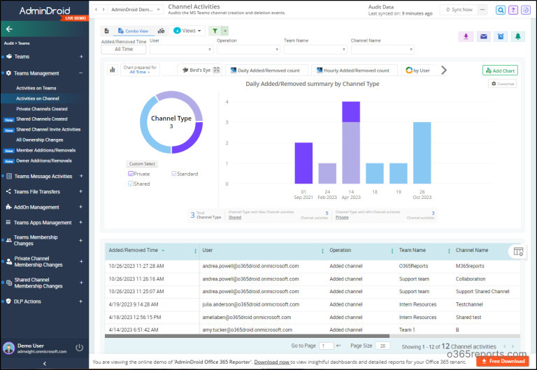The image size is (537, 370).
Task: Click the navigate previous report arrow
Action: [96, 10]
